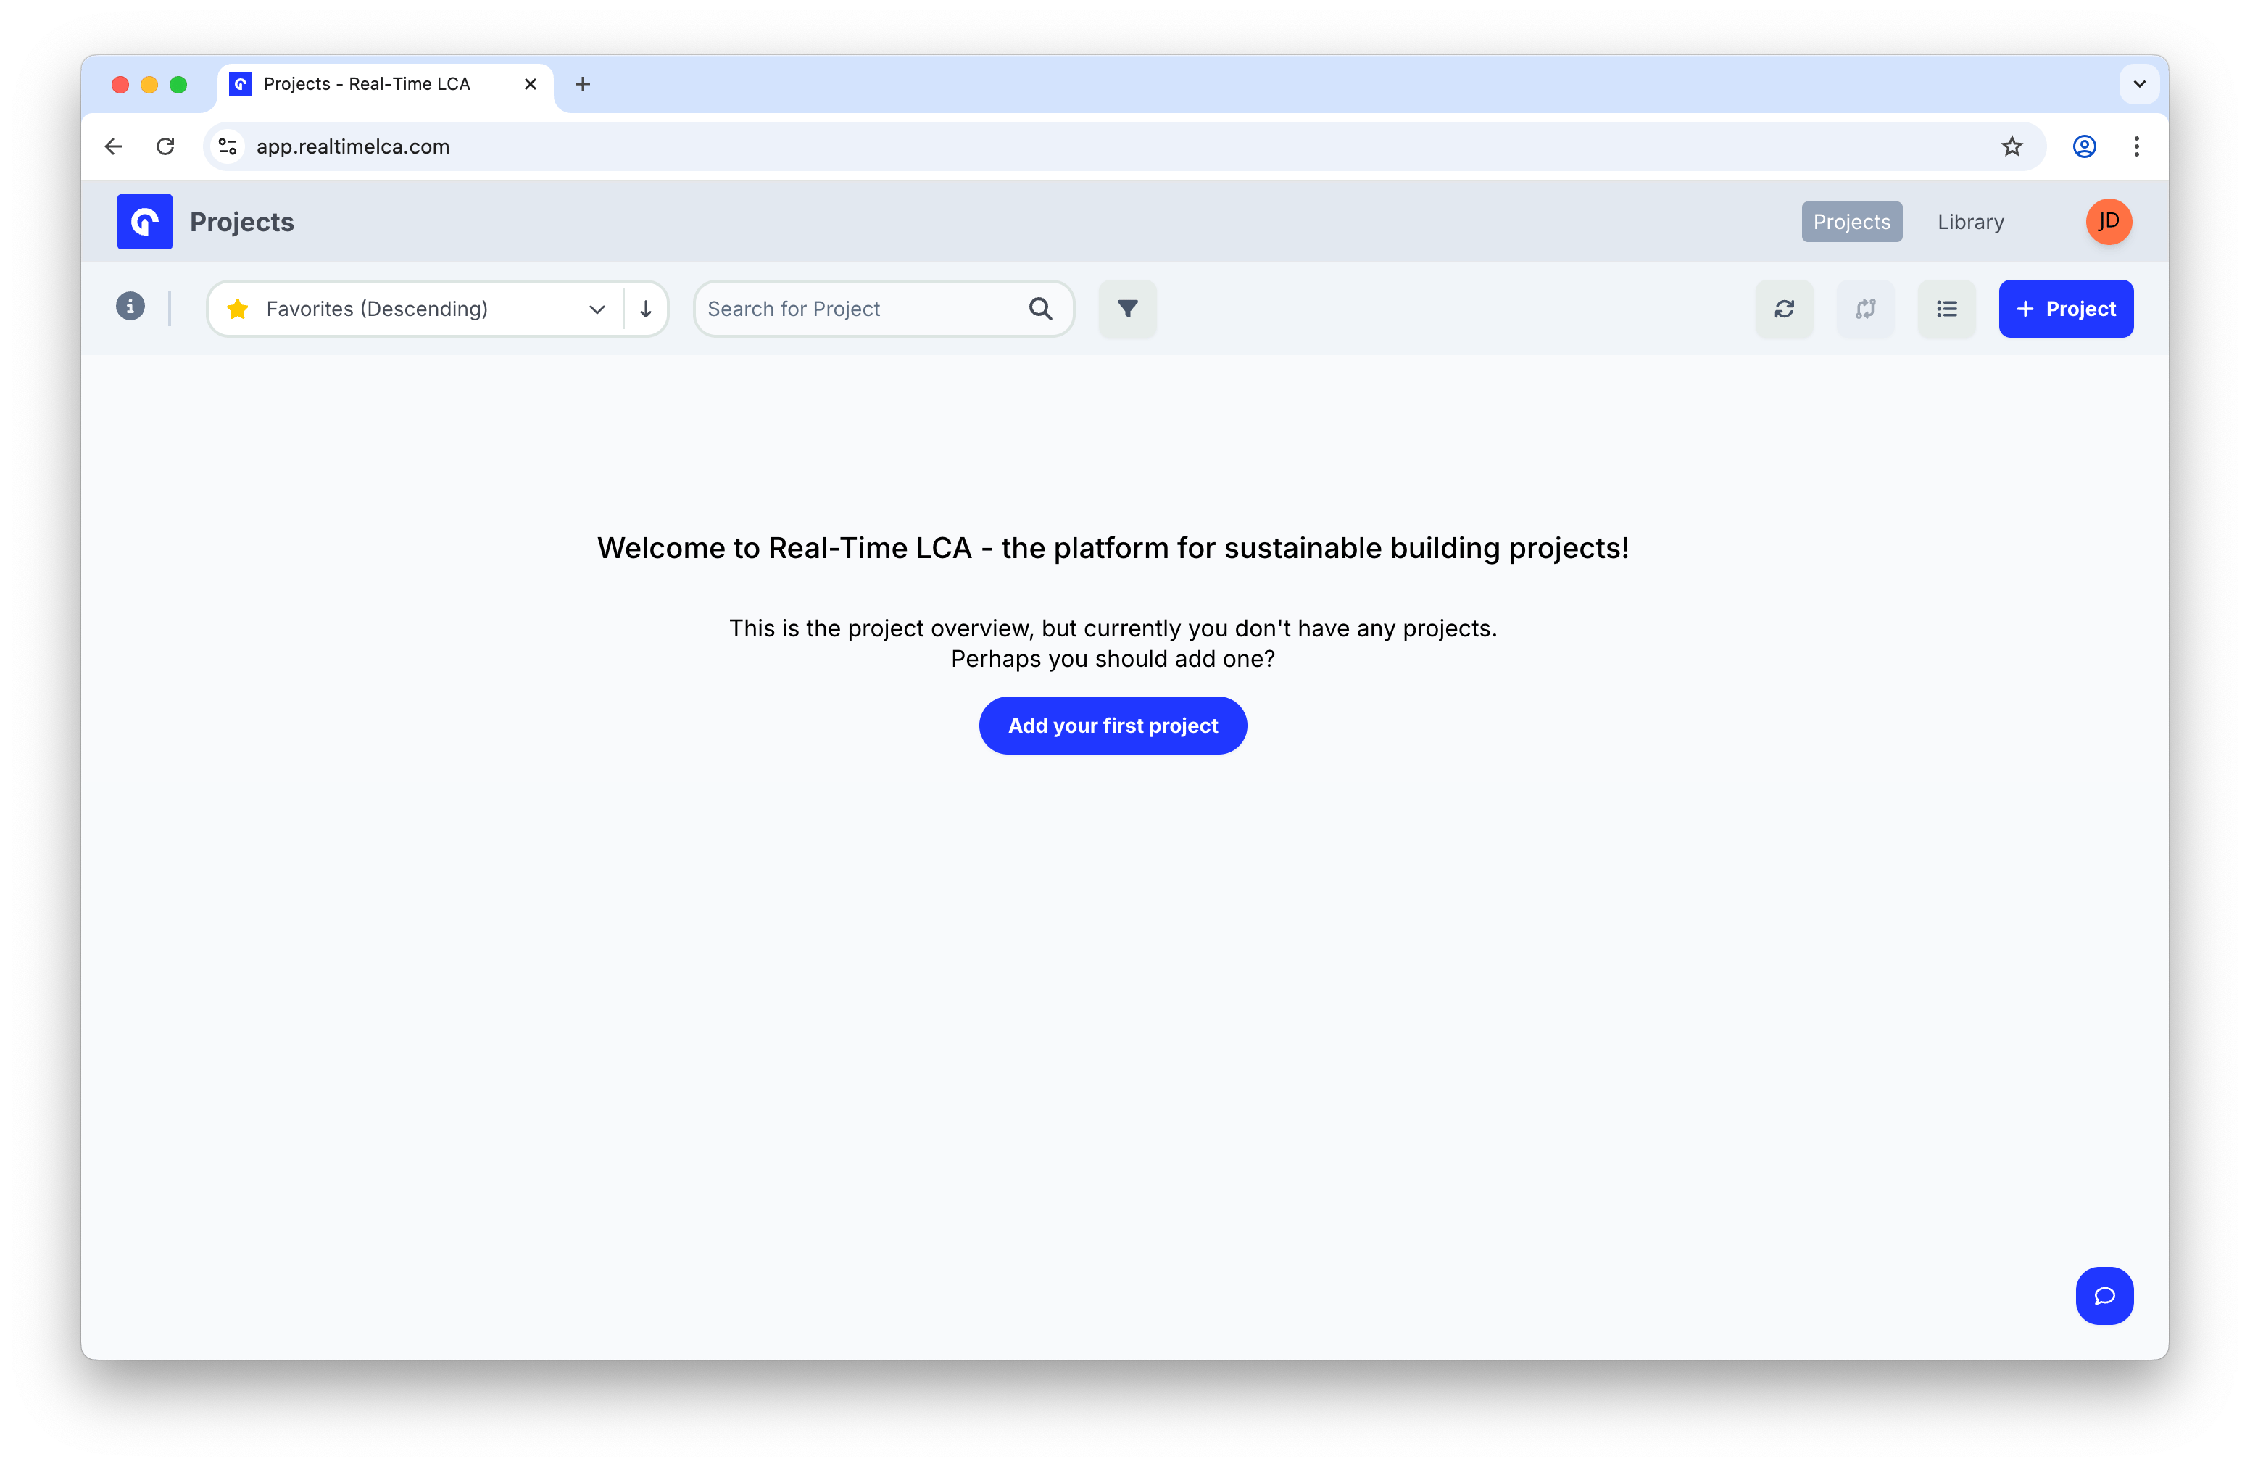Click Add your first project button
The image size is (2250, 1467).
tap(1113, 725)
